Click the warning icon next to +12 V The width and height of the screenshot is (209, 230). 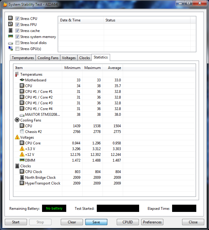pos(22,155)
